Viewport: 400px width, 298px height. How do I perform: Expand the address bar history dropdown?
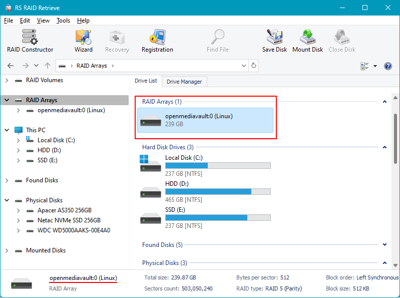point(244,66)
